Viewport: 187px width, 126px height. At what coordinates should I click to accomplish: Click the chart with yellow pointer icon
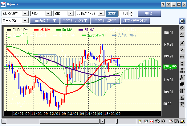(182, 121)
